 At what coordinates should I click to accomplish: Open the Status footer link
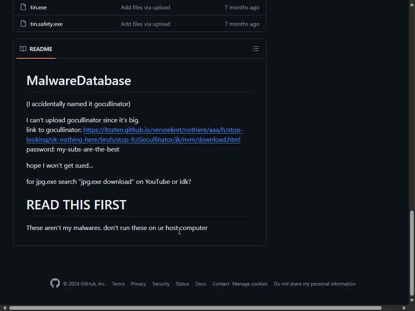click(182, 284)
